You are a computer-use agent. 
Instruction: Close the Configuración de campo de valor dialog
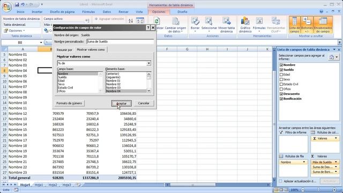[x=153, y=27]
